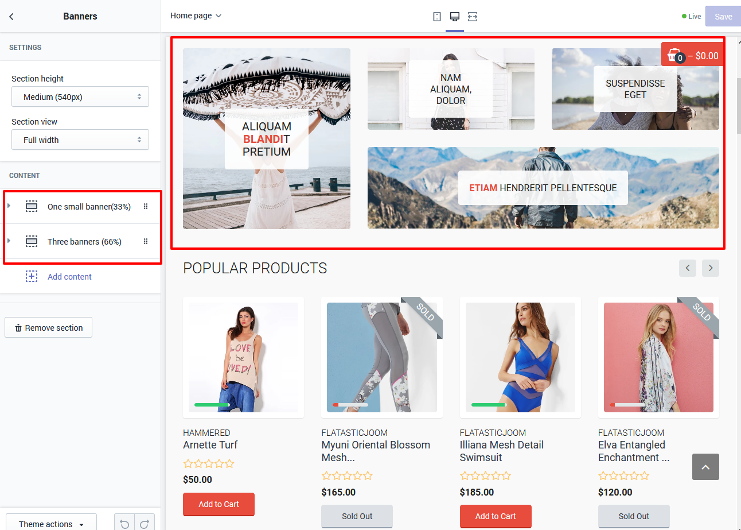Switch to fullscreen width preview icon
Screen dimensions: 741x530
[x=473, y=17]
